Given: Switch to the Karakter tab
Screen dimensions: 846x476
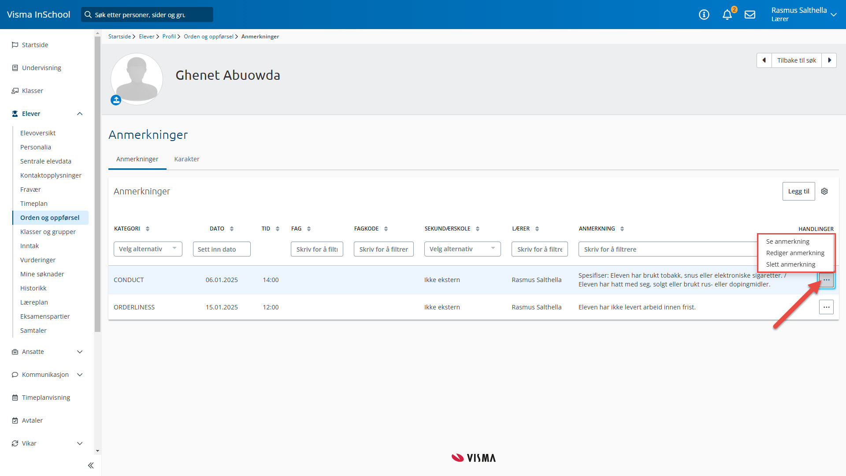Looking at the screenshot, I should [187, 159].
